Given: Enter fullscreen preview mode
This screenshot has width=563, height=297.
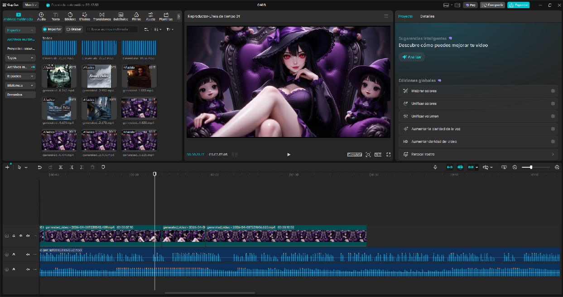Looking at the screenshot, I should (x=388, y=155).
